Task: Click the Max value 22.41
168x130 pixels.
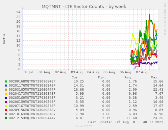Action: [x=158, y=90]
